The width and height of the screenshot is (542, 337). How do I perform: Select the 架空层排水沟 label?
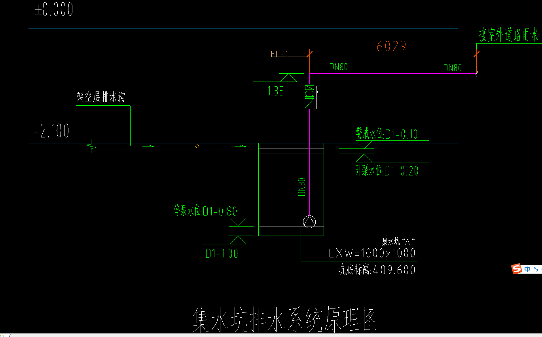(x=101, y=97)
